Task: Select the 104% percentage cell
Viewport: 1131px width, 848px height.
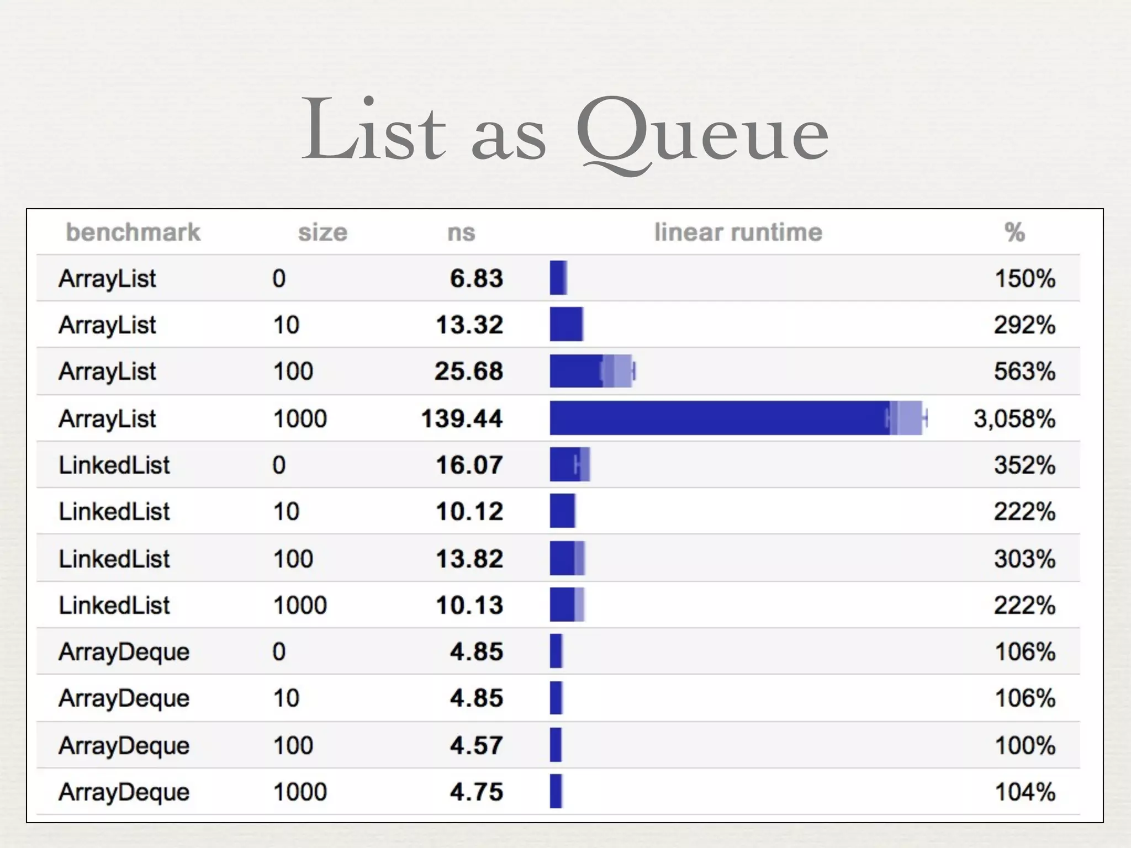Action: pyautogui.click(x=1025, y=792)
